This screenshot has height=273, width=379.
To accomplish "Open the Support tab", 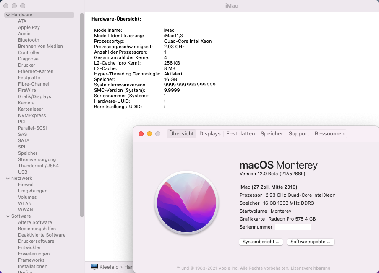I will [299, 134].
